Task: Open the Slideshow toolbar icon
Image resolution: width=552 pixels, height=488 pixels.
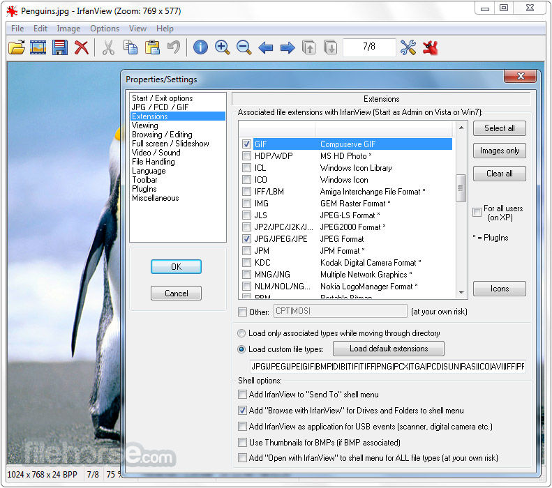Action: (38, 47)
